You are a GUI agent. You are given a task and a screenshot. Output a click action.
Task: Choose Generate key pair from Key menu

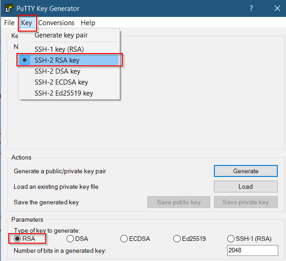coord(69,35)
